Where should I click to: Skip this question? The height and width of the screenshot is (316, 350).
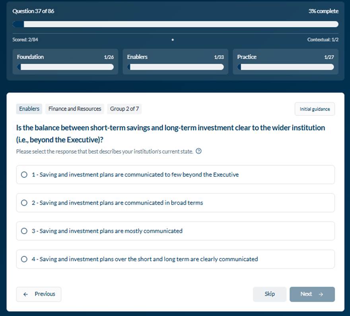269,294
